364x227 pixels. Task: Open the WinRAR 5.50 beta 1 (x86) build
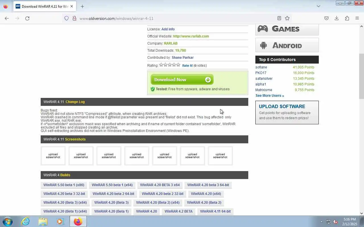tap(64, 185)
